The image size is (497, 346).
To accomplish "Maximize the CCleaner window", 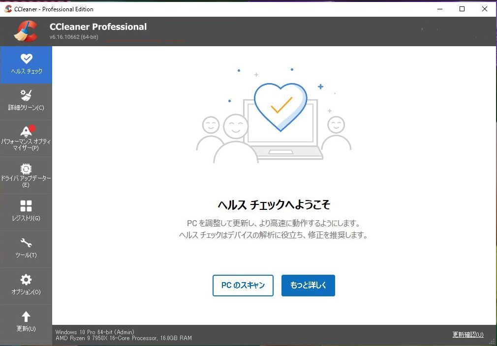I will click(x=462, y=9).
